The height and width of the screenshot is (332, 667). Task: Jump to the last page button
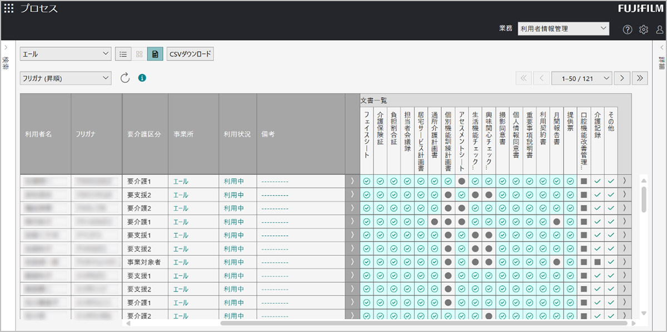[640, 78]
